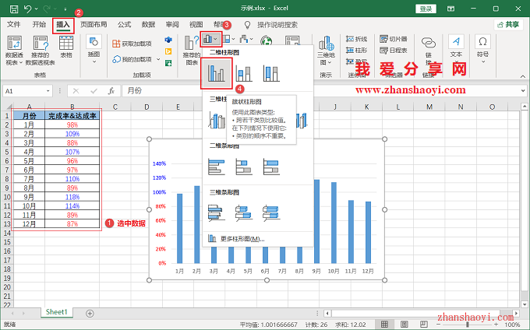Select the 3D clustered column chart icon
The height and width of the screenshot is (330, 530).
pos(217,120)
